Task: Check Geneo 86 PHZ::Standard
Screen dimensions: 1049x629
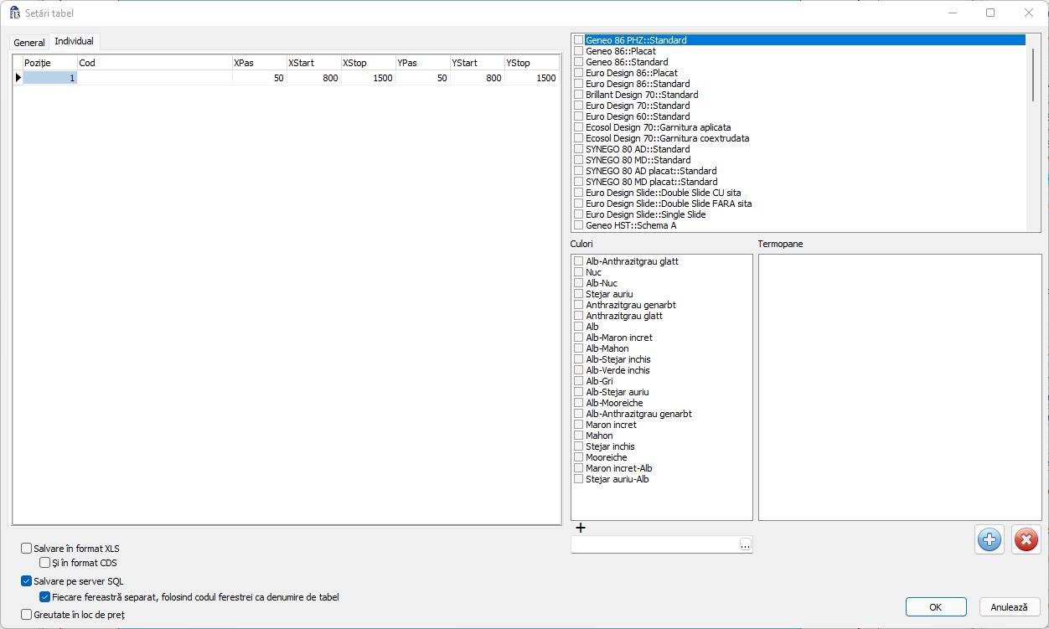Action: tap(578, 40)
